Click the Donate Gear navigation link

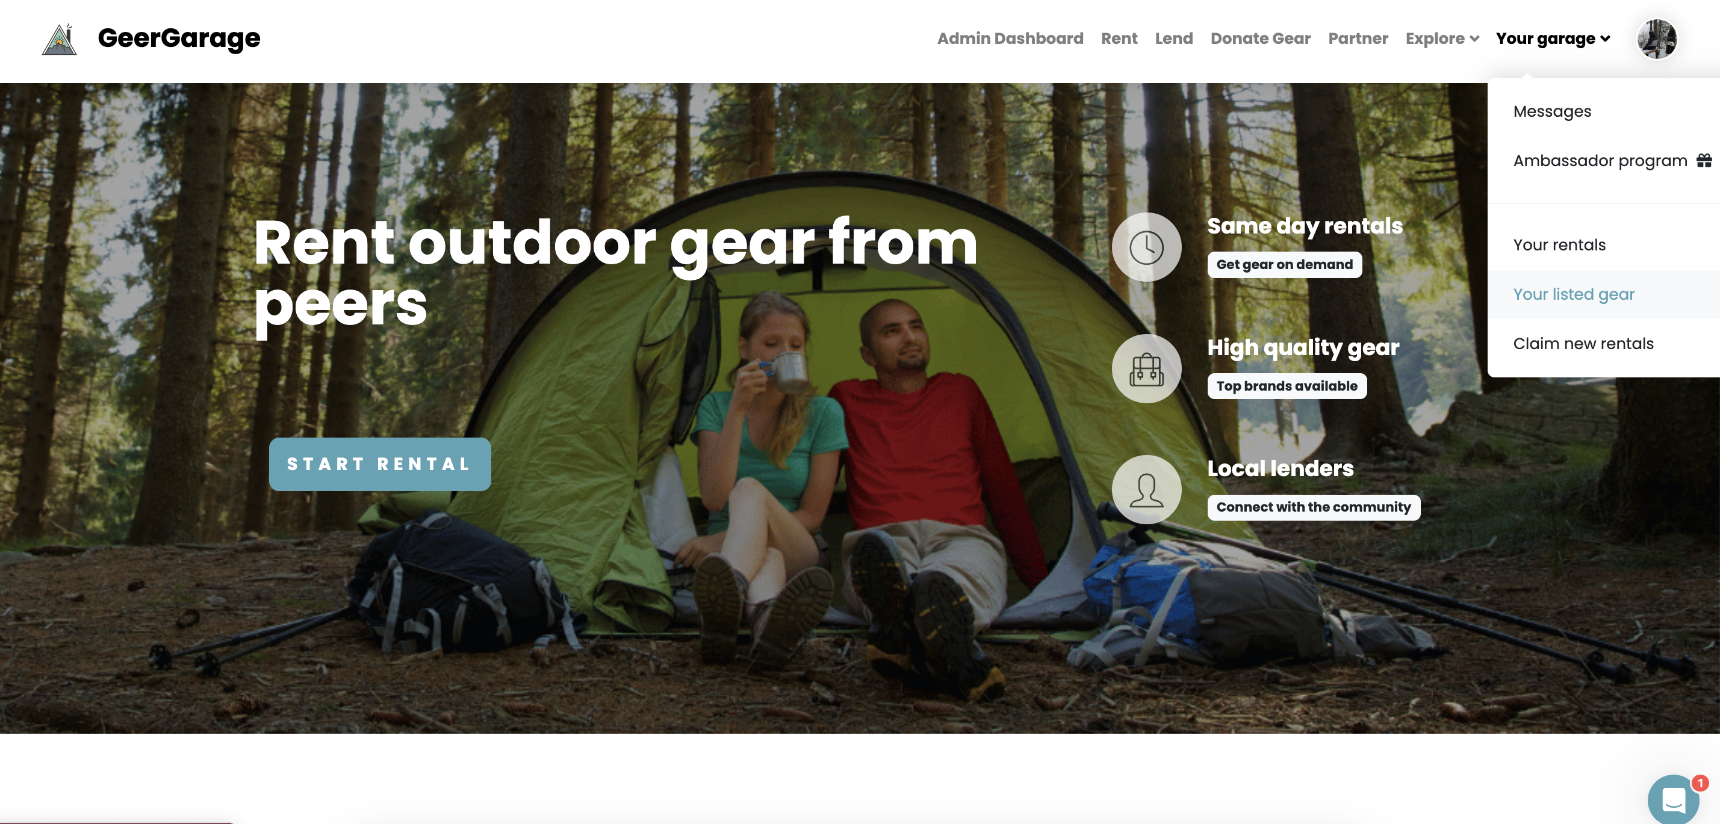[x=1261, y=39]
